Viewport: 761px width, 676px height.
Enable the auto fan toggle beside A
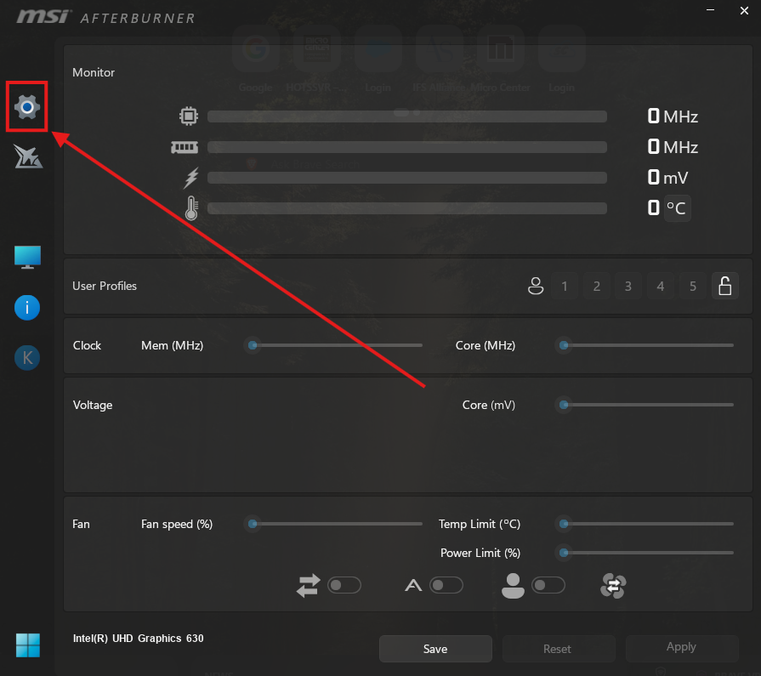[x=446, y=585]
